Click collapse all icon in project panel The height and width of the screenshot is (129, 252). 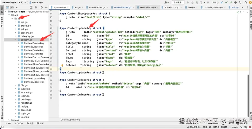(x=36, y=7)
